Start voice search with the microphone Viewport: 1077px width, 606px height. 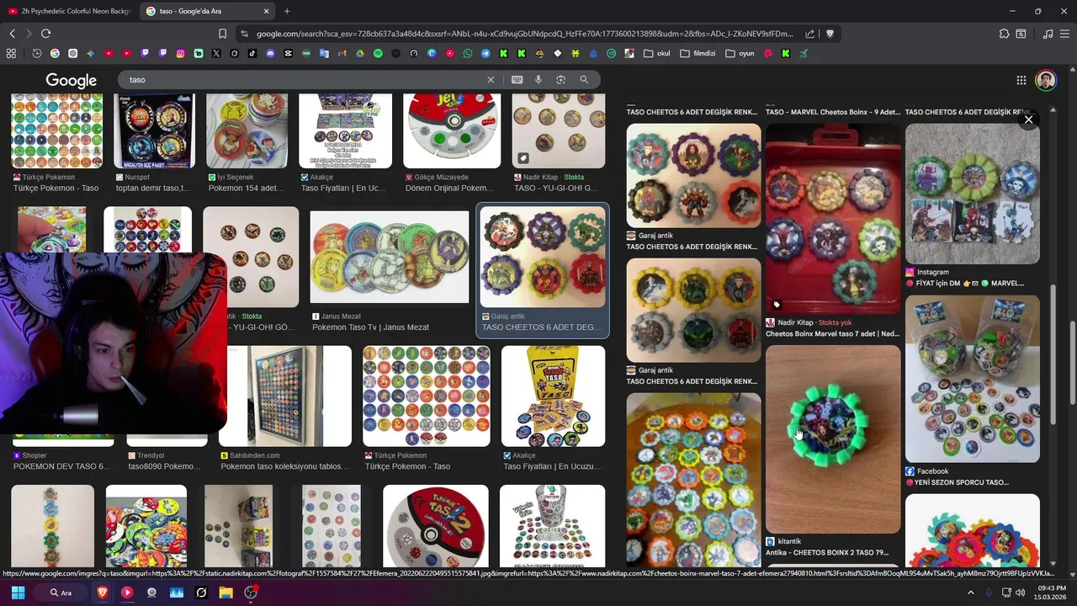pyautogui.click(x=538, y=79)
